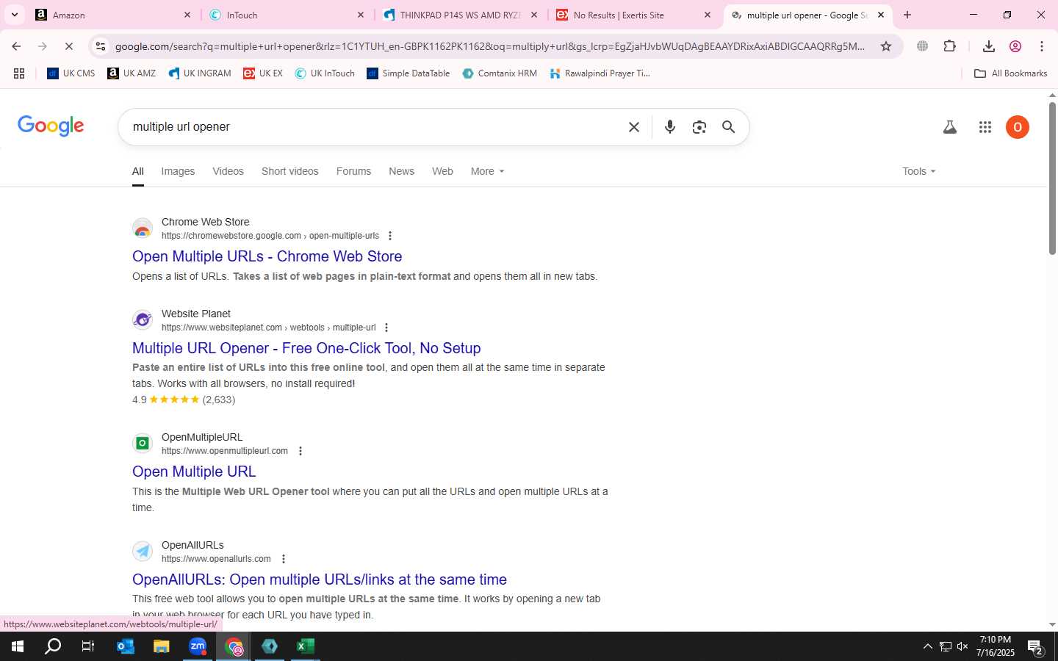
Task: Open the tab search dropdown arrow
Action: 14,15
